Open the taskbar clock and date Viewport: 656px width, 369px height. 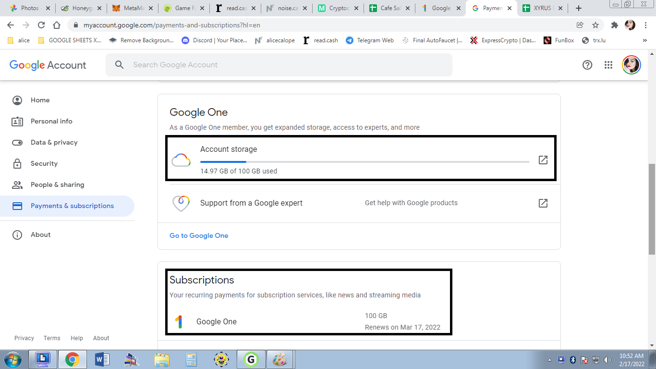632,360
